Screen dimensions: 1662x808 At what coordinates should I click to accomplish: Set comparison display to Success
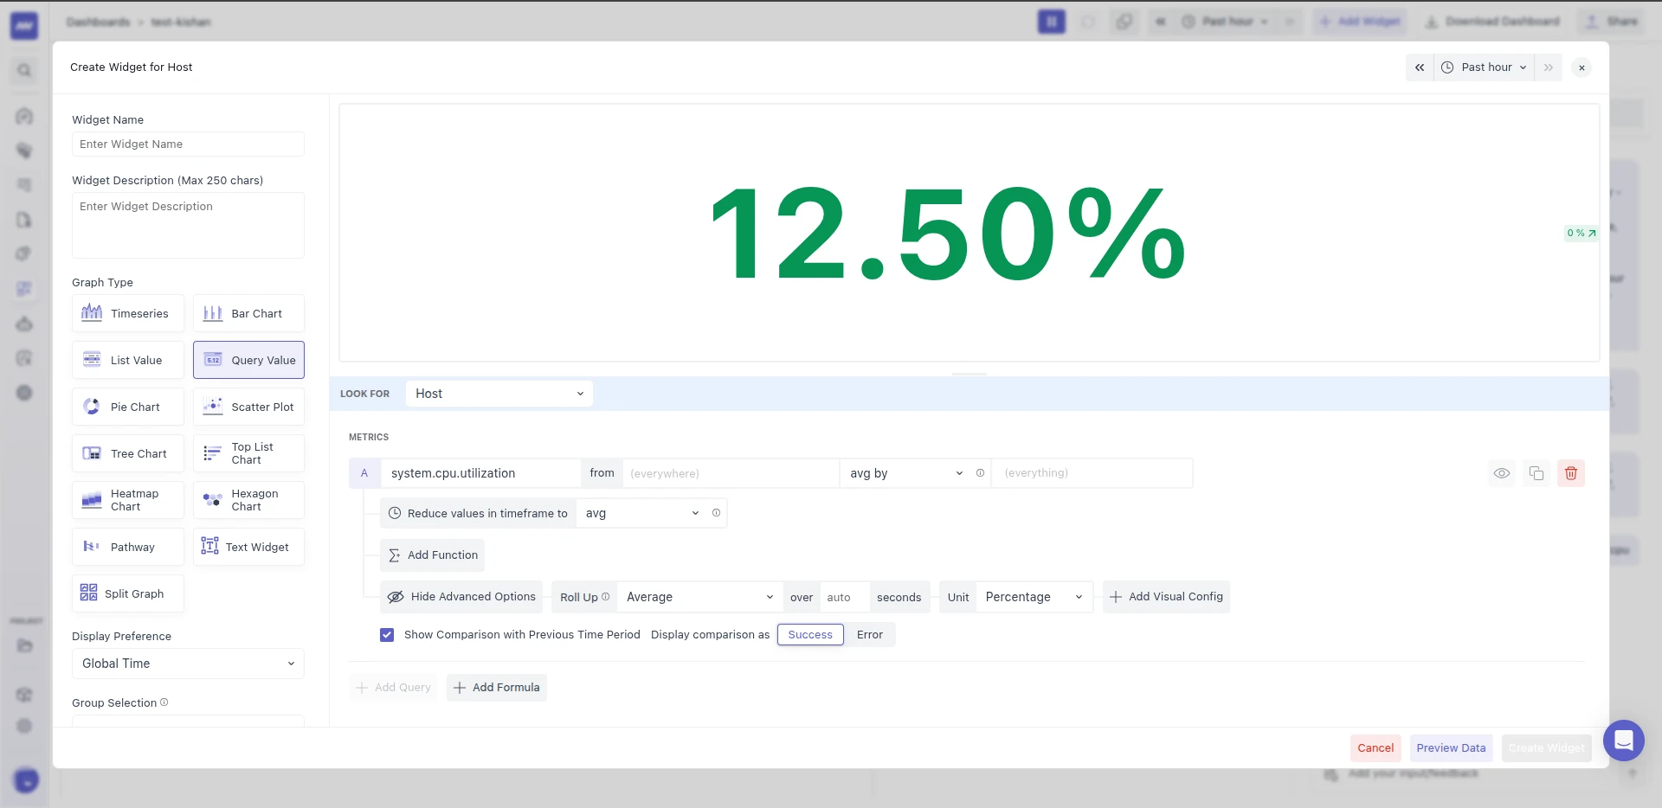[x=810, y=635]
